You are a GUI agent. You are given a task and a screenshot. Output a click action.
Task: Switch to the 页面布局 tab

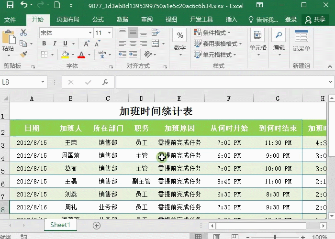(68, 20)
